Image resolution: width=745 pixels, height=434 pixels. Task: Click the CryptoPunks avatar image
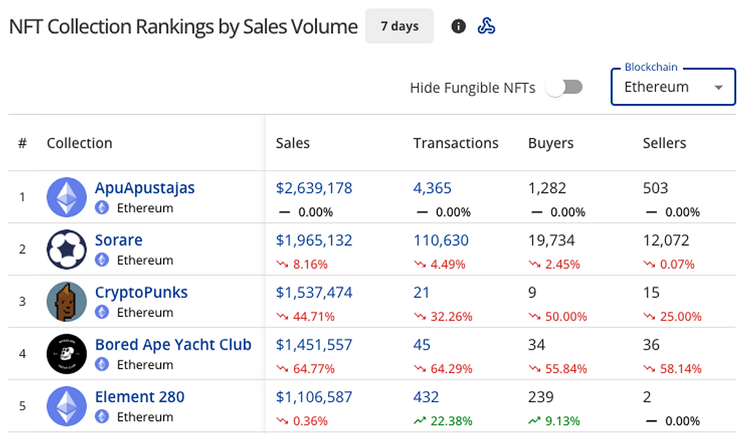coord(67,302)
